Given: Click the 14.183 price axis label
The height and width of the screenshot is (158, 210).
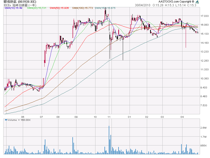Looking at the screenshot, I should [x=204, y=43].
